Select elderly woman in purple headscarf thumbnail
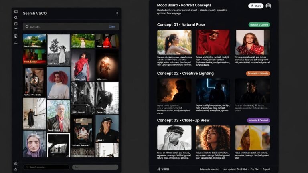 click(34, 144)
